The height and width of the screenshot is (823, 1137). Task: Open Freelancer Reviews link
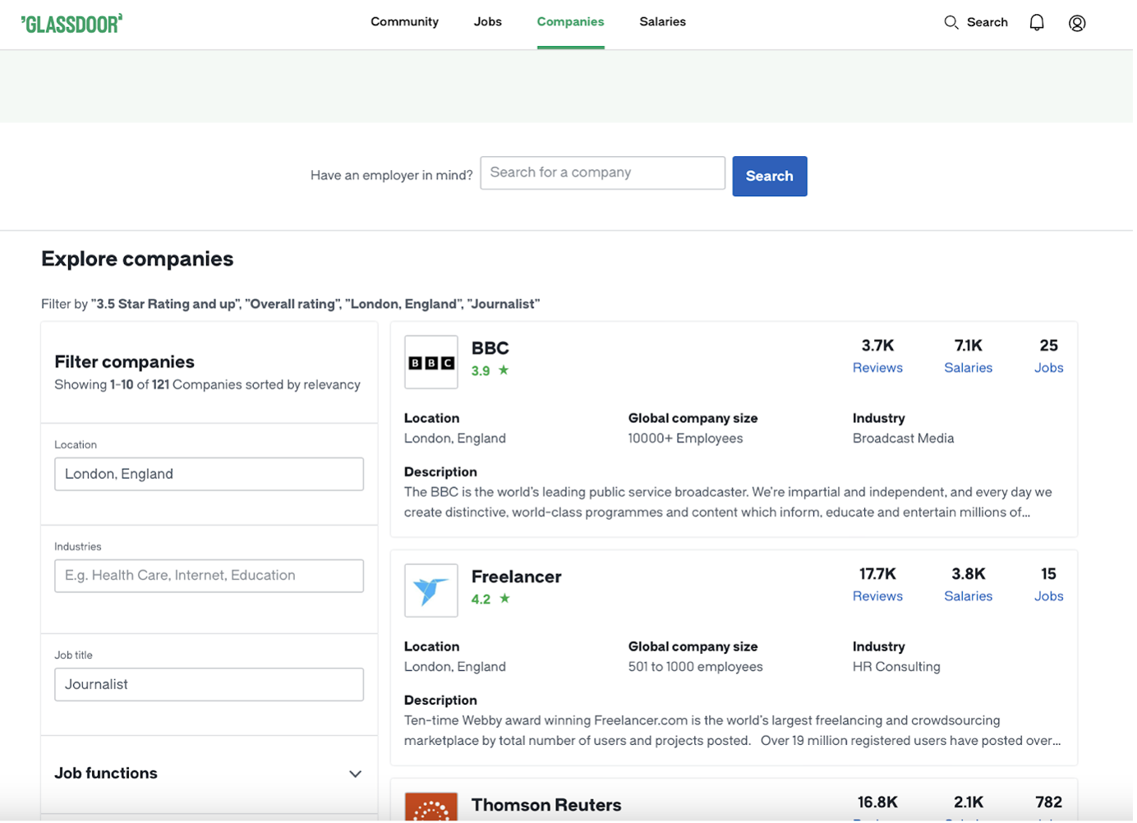click(880, 597)
